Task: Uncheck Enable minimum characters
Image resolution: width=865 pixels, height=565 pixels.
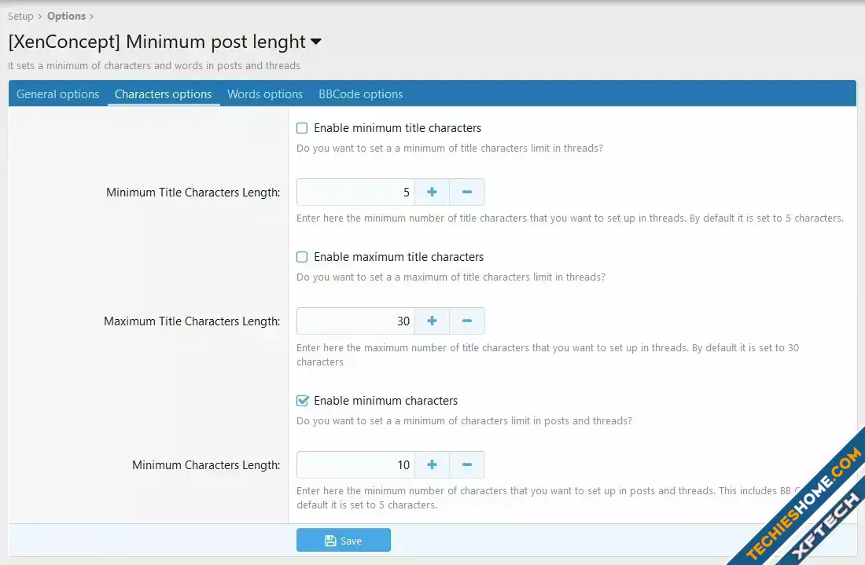Action: (302, 401)
